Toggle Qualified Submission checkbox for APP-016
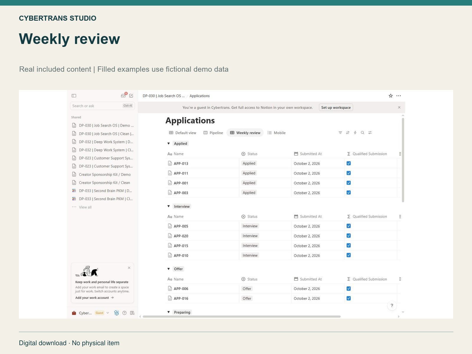The image size is (472, 354). pyautogui.click(x=349, y=298)
